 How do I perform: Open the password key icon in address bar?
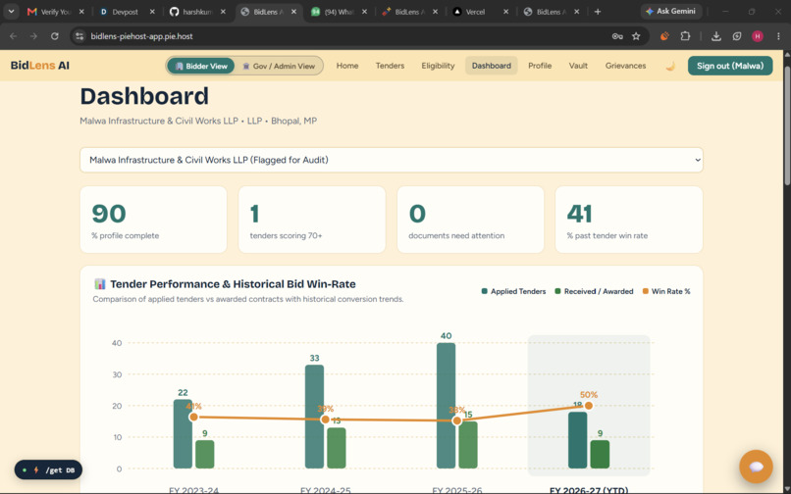[x=617, y=36]
